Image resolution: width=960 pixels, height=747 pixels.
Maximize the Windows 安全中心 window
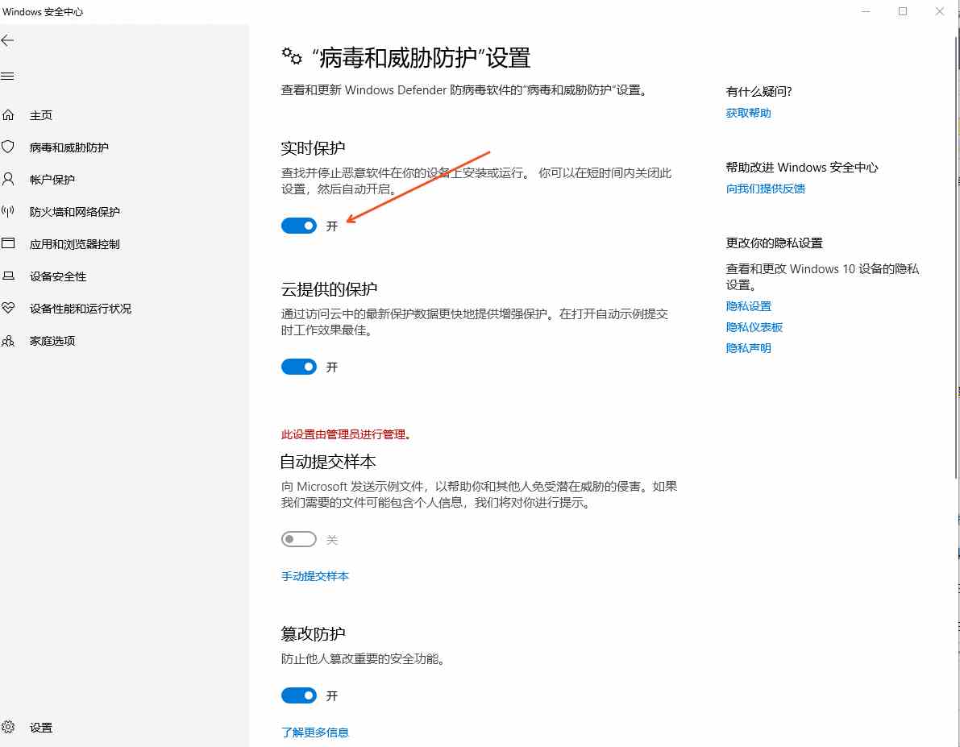(x=903, y=11)
